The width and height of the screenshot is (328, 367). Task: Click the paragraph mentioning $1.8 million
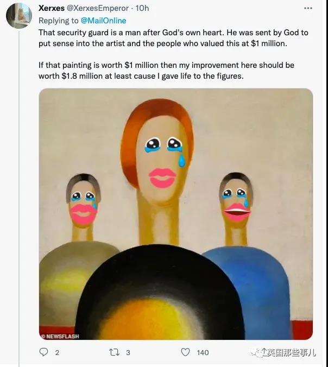166,71
